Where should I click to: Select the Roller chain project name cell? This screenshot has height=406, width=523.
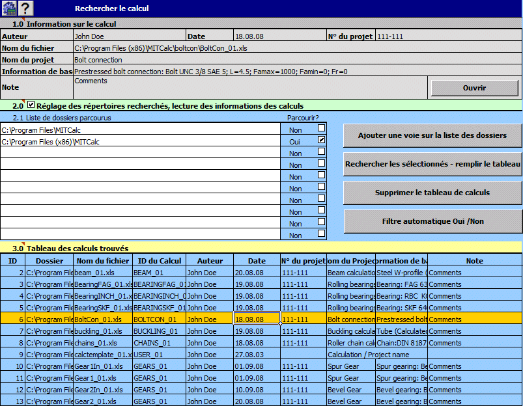(351, 343)
